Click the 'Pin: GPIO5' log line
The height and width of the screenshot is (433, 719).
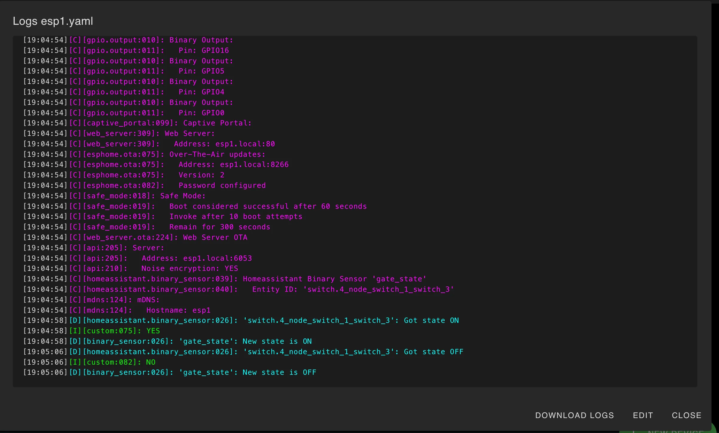201,71
